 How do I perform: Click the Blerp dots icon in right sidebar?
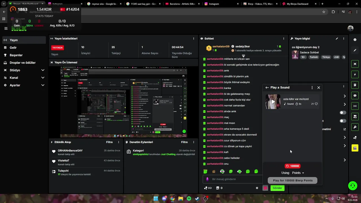point(355,138)
